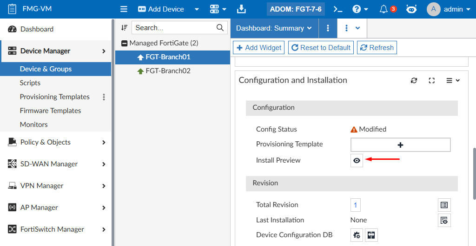
Task: Click the FMG-VM clipboard logo icon
Action: pyautogui.click(x=12, y=9)
